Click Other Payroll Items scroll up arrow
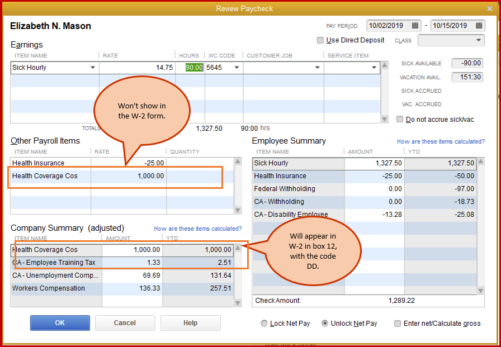The height and width of the screenshot is (347, 501). point(238,161)
